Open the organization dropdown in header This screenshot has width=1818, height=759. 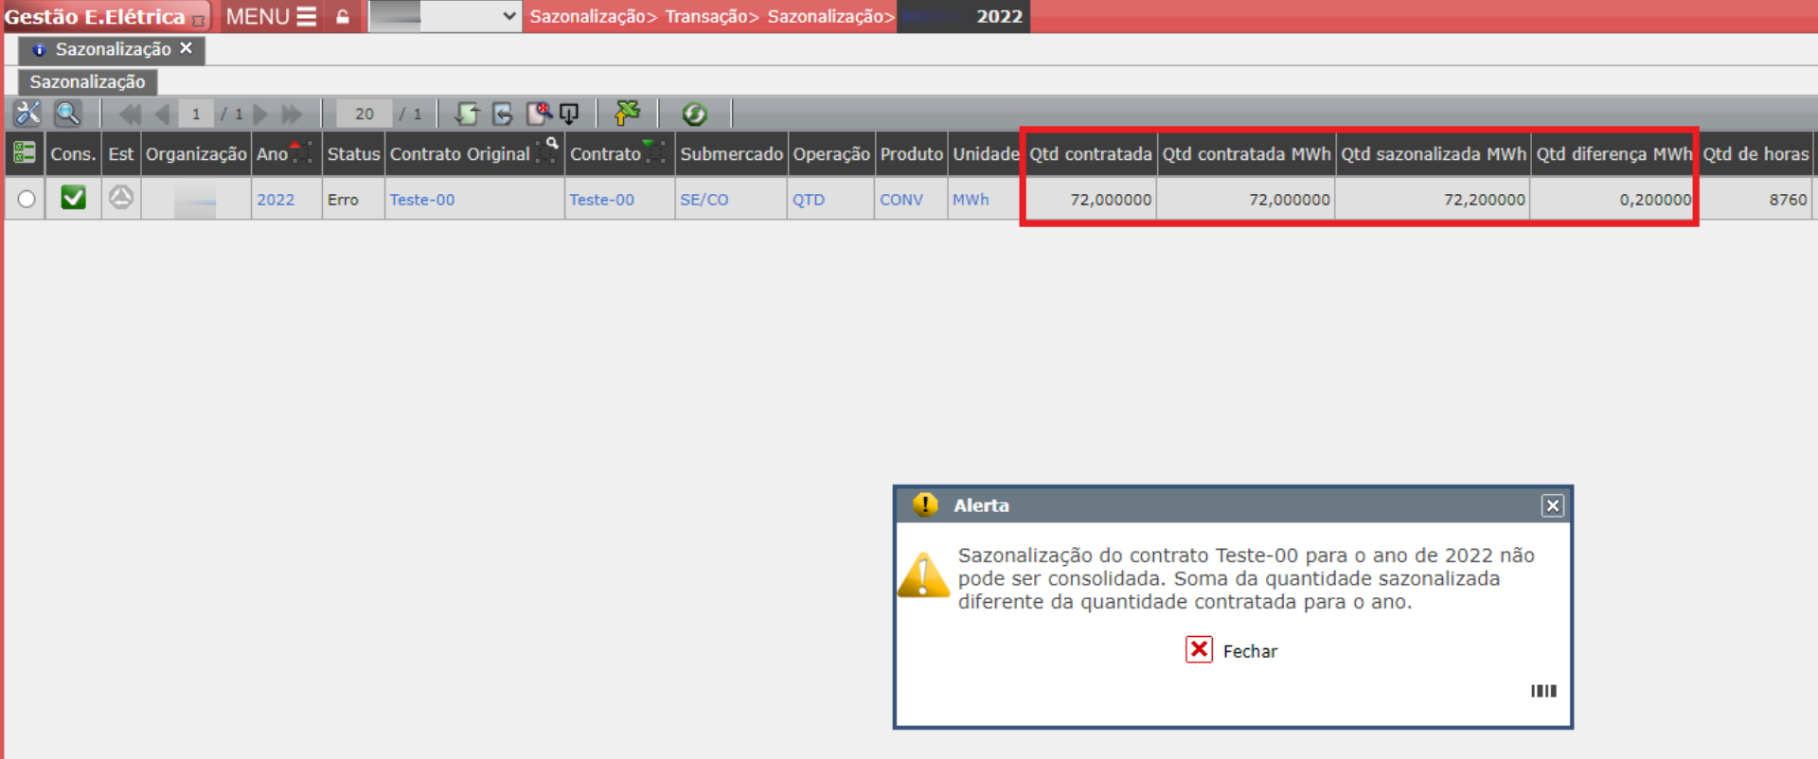(x=445, y=17)
